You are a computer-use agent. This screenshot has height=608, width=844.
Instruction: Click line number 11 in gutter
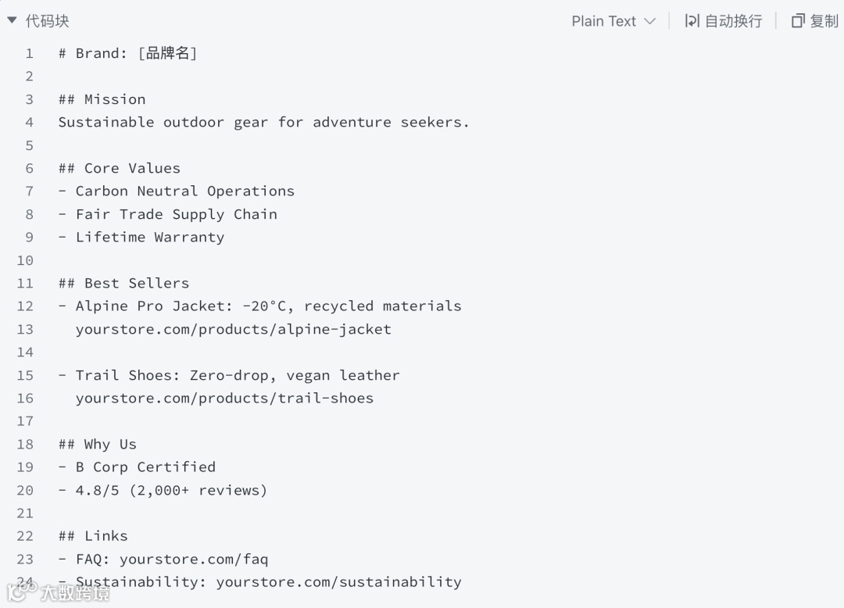pyautogui.click(x=25, y=283)
